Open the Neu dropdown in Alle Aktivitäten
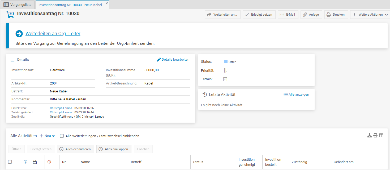390x170 pixels. [x=48, y=136]
